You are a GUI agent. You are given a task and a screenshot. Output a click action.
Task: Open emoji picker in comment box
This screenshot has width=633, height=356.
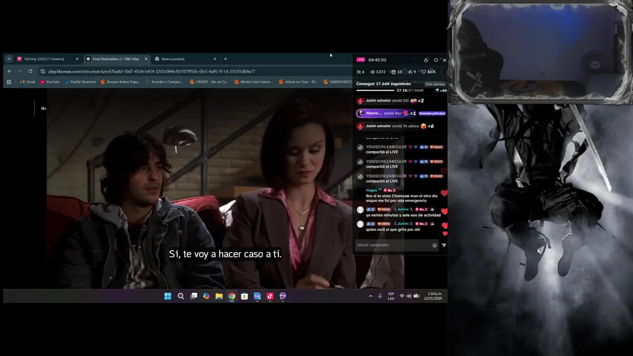click(435, 245)
